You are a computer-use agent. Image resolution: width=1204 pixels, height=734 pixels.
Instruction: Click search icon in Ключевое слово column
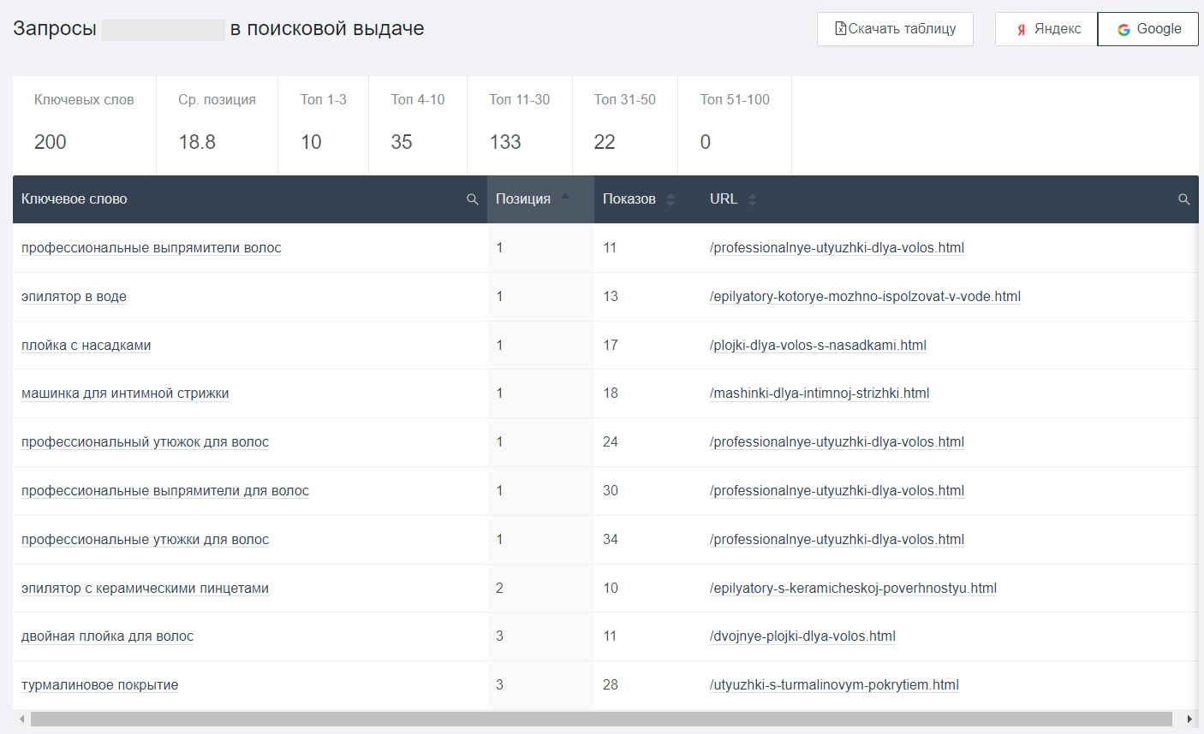472,199
